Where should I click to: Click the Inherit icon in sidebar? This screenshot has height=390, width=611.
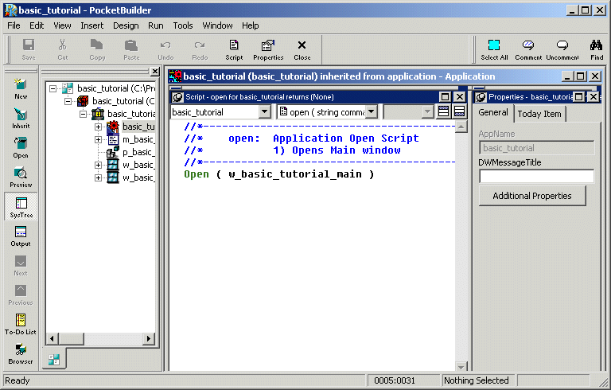pos(21,118)
